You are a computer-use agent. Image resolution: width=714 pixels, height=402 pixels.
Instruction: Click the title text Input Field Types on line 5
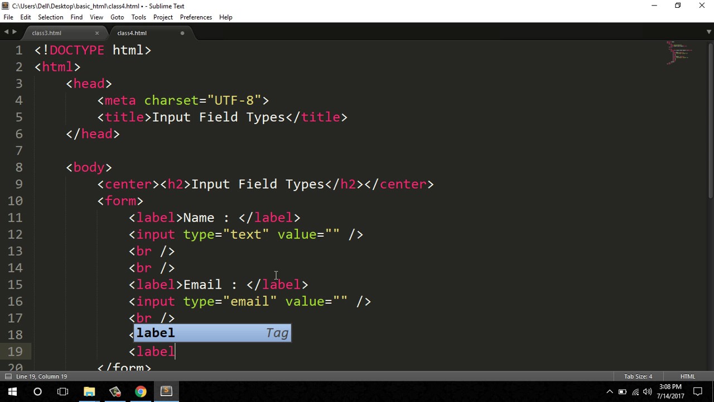218,117
